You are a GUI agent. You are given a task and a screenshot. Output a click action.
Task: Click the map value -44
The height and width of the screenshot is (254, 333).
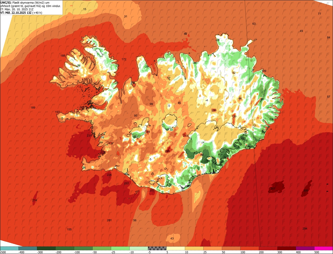pos(195,63)
